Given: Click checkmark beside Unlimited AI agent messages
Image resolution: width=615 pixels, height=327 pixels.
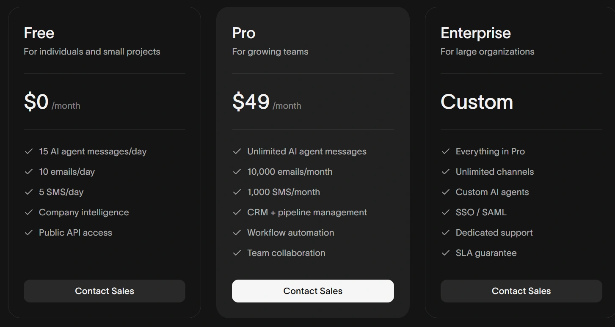Looking at the screenshot, I should tap(237, 151).
